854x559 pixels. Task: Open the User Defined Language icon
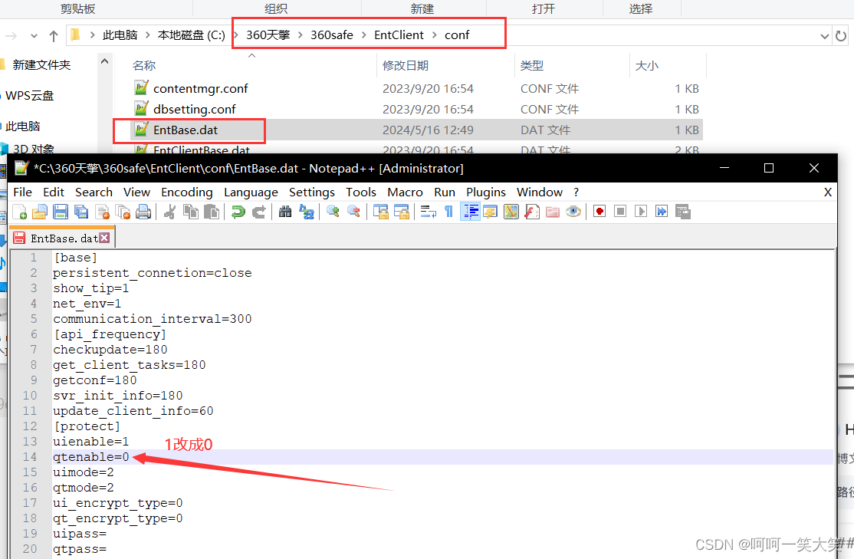coord(490,212)
